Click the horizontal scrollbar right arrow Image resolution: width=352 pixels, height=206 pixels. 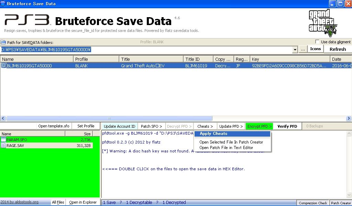(x=349, y=118)
